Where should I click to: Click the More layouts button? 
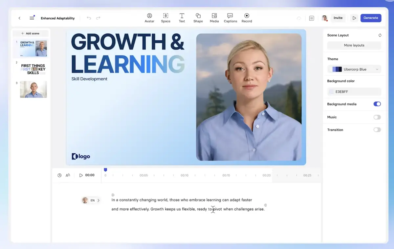point(354,46)
